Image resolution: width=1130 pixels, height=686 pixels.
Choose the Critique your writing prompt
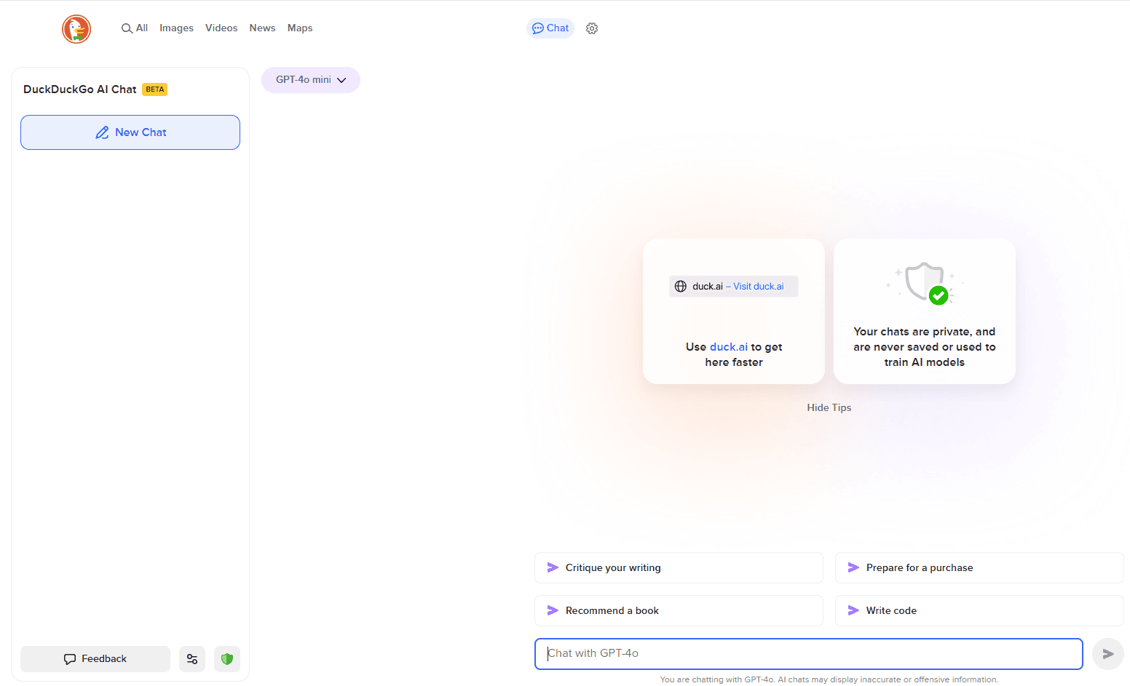click(679, 568)
